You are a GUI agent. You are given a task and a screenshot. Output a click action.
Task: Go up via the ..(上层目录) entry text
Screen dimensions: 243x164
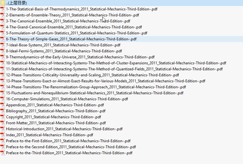pyautogui.click(x=16, y=3)
